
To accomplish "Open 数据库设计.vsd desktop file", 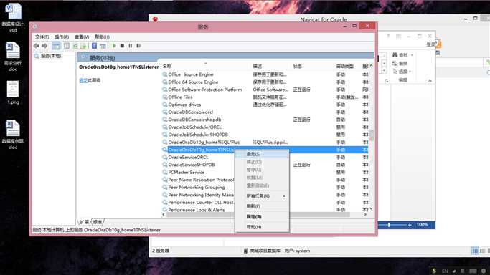I will point(13,17).
